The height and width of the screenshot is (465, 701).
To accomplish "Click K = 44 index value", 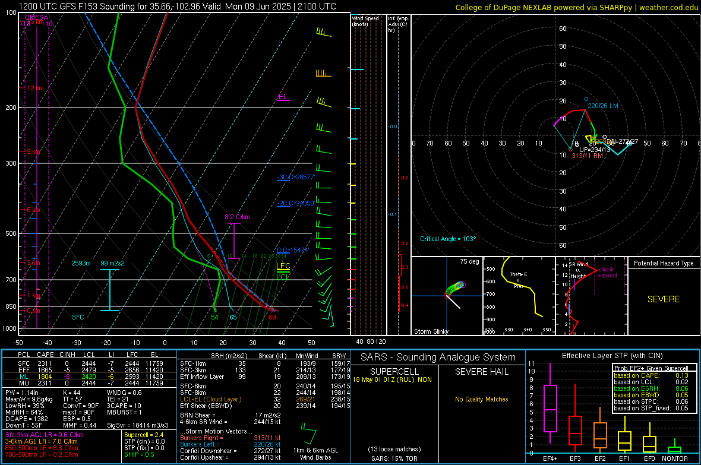I will pos(71,393).
